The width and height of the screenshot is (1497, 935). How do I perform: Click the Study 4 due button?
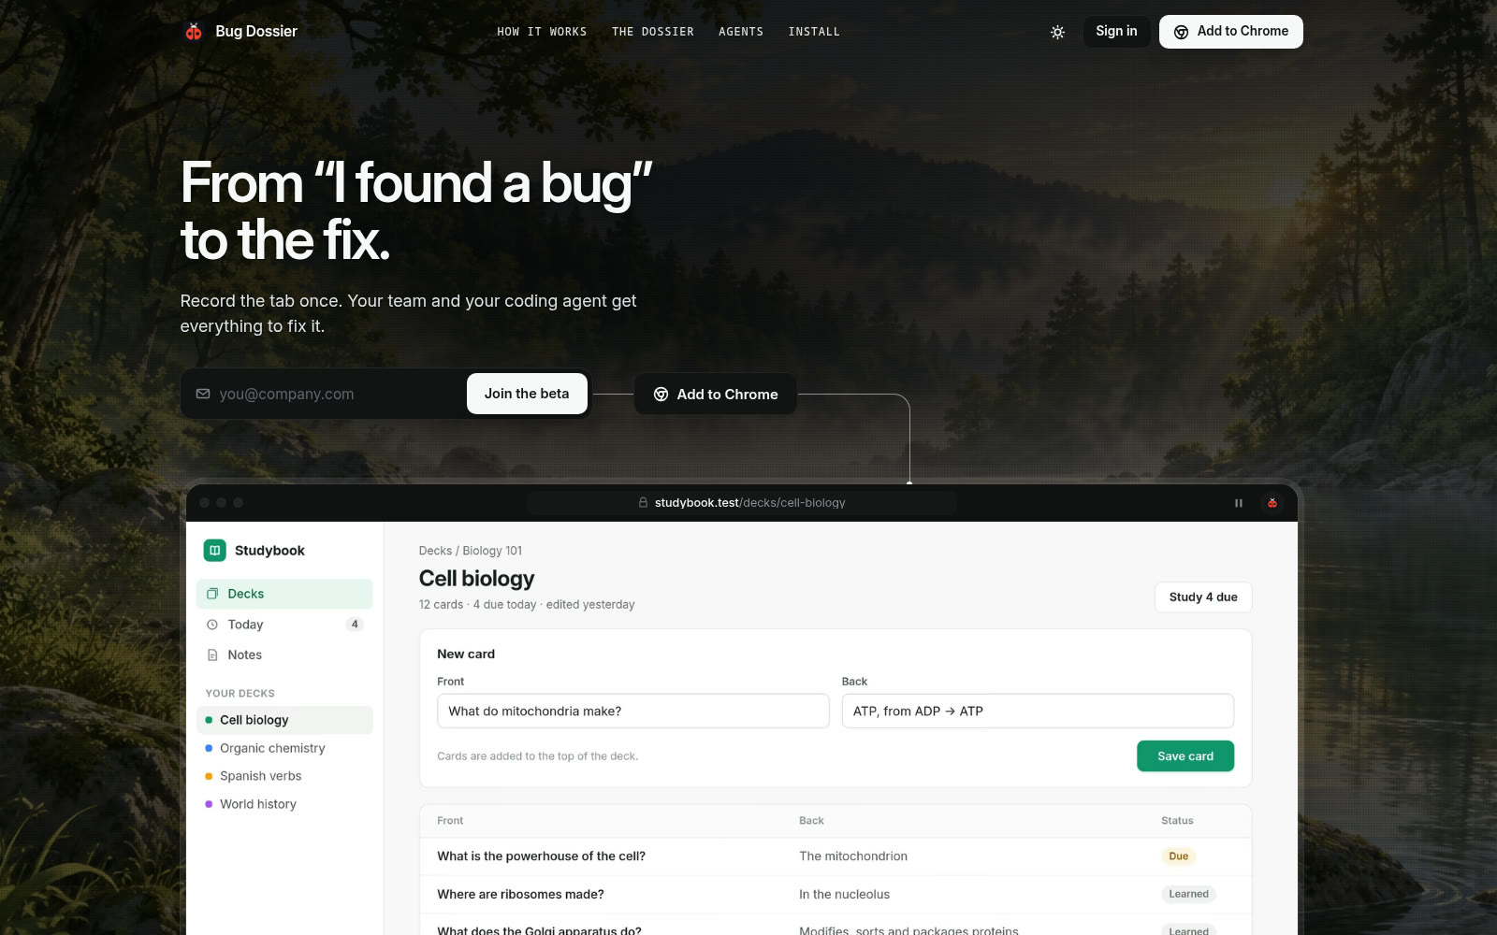pyautogui.click(x=1203, y=597)
